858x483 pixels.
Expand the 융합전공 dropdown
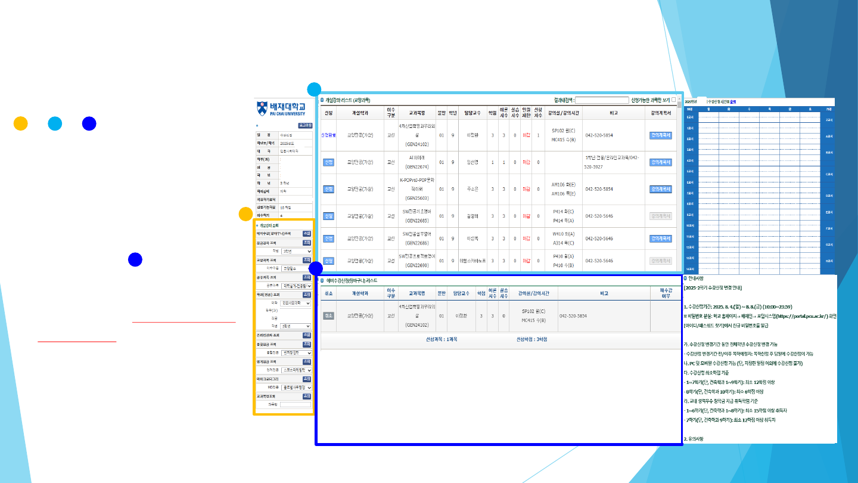(296, 353)
